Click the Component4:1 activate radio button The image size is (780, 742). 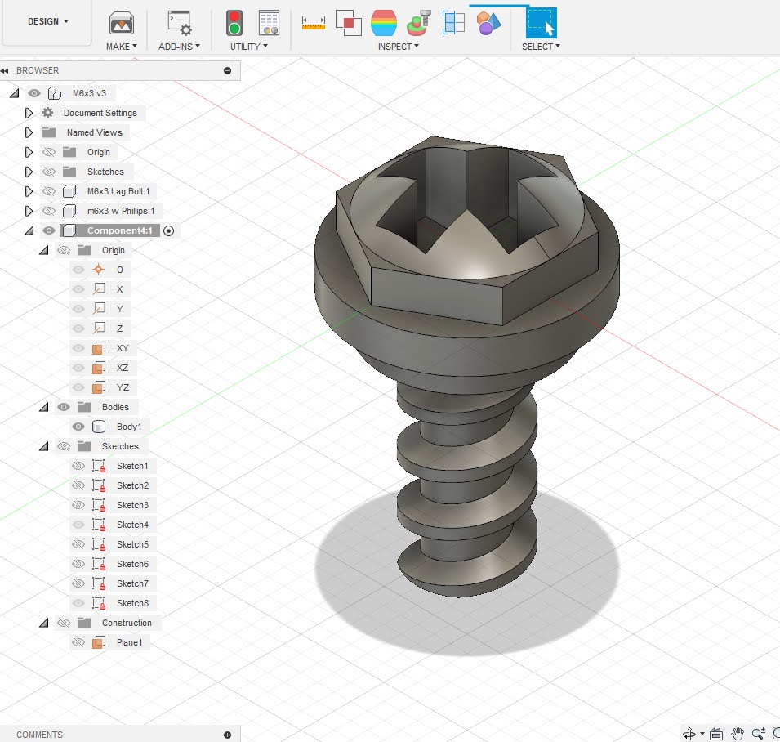[x=168, y=231]
